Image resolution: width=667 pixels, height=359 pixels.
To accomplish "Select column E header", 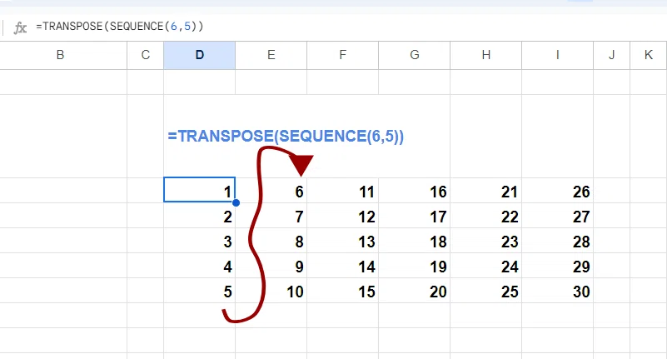I will click(x=271, y=55).
